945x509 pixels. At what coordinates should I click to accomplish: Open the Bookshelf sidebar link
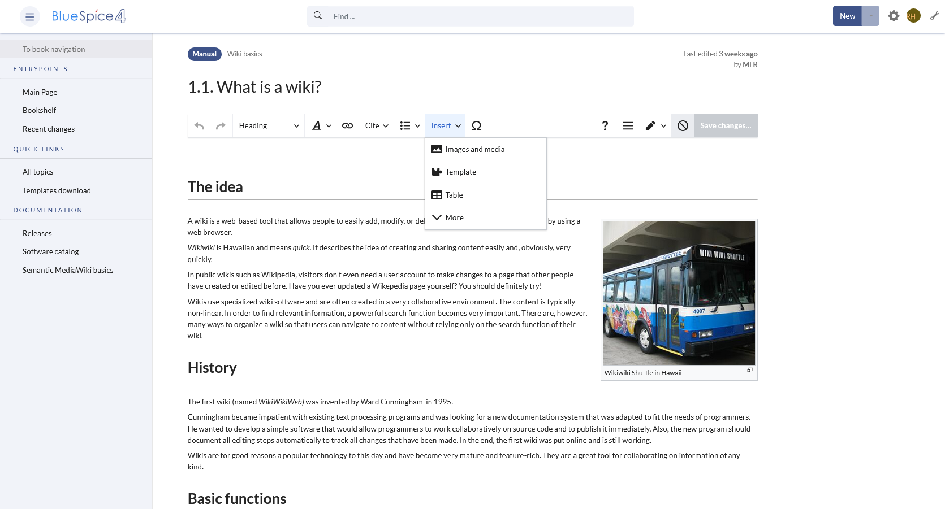40,111
